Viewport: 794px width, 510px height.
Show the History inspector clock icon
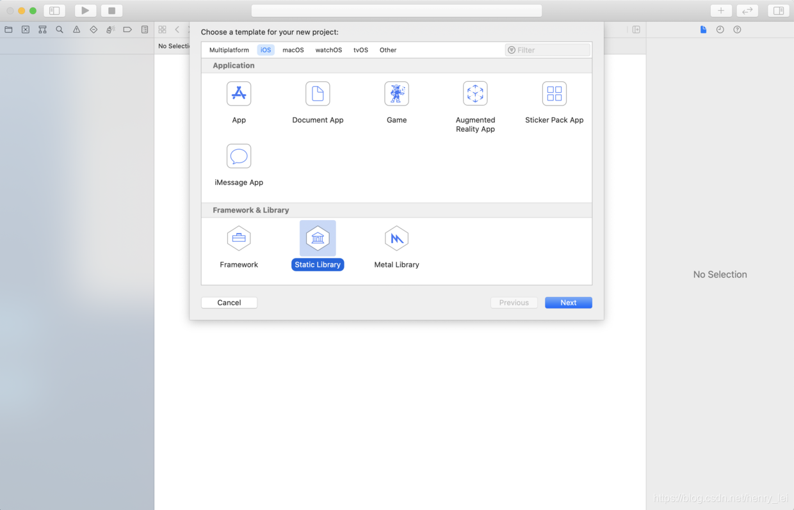pos(720,29)
